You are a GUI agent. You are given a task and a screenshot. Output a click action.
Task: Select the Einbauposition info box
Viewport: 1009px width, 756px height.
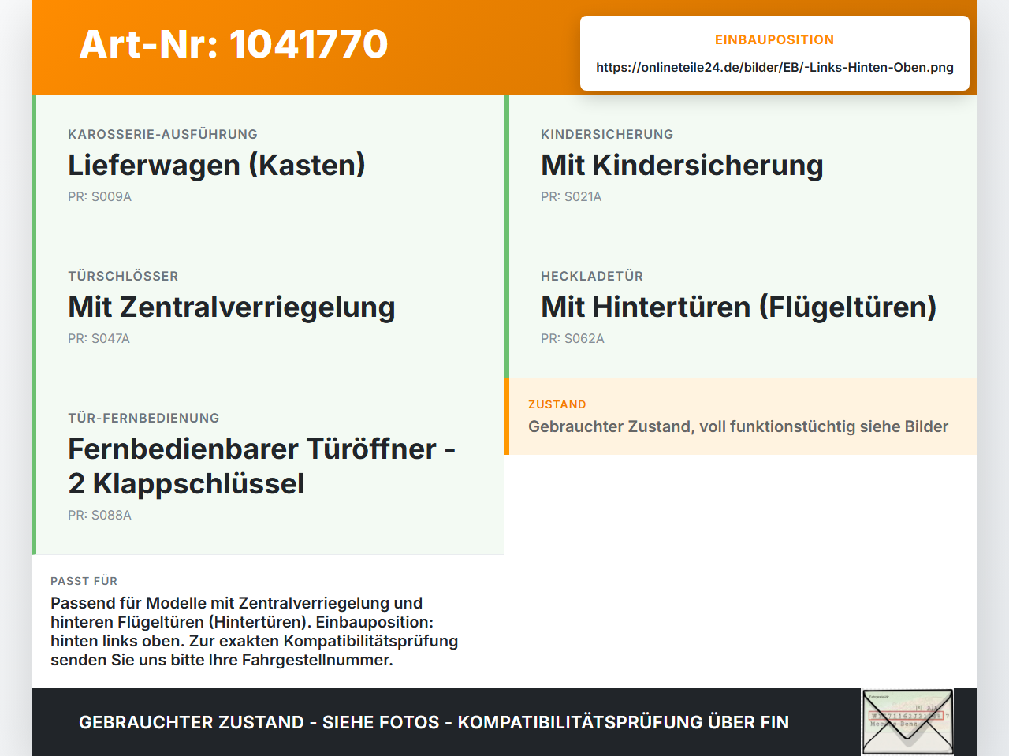click(774, 54)
